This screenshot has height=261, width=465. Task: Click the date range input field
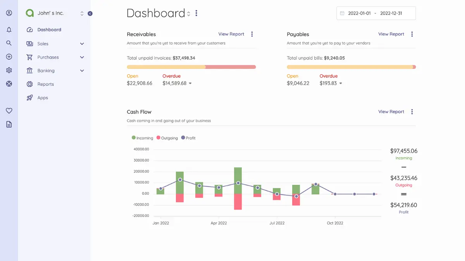(x=375, y=13)
